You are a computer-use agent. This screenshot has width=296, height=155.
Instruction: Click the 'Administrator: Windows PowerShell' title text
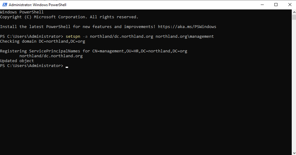click(x=37, y=5)
